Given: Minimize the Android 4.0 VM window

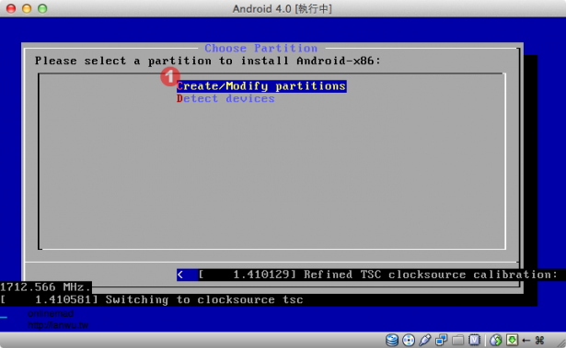Looking at the screenshot, I should [27, 8].
